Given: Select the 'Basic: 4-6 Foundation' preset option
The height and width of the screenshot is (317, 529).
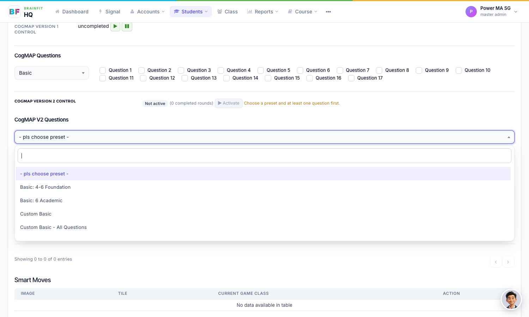Looking at the screenshot, I should (263, 187).
